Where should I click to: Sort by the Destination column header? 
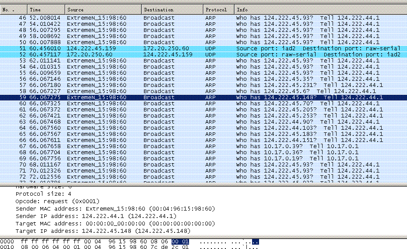click(172, 9)
